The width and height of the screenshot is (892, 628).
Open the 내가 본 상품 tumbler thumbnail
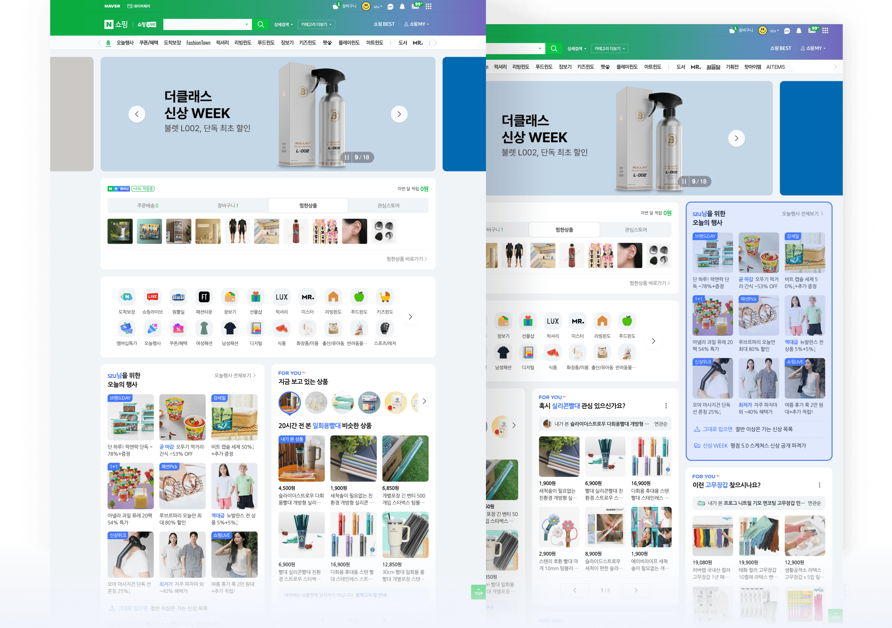[x=301, y=459]
